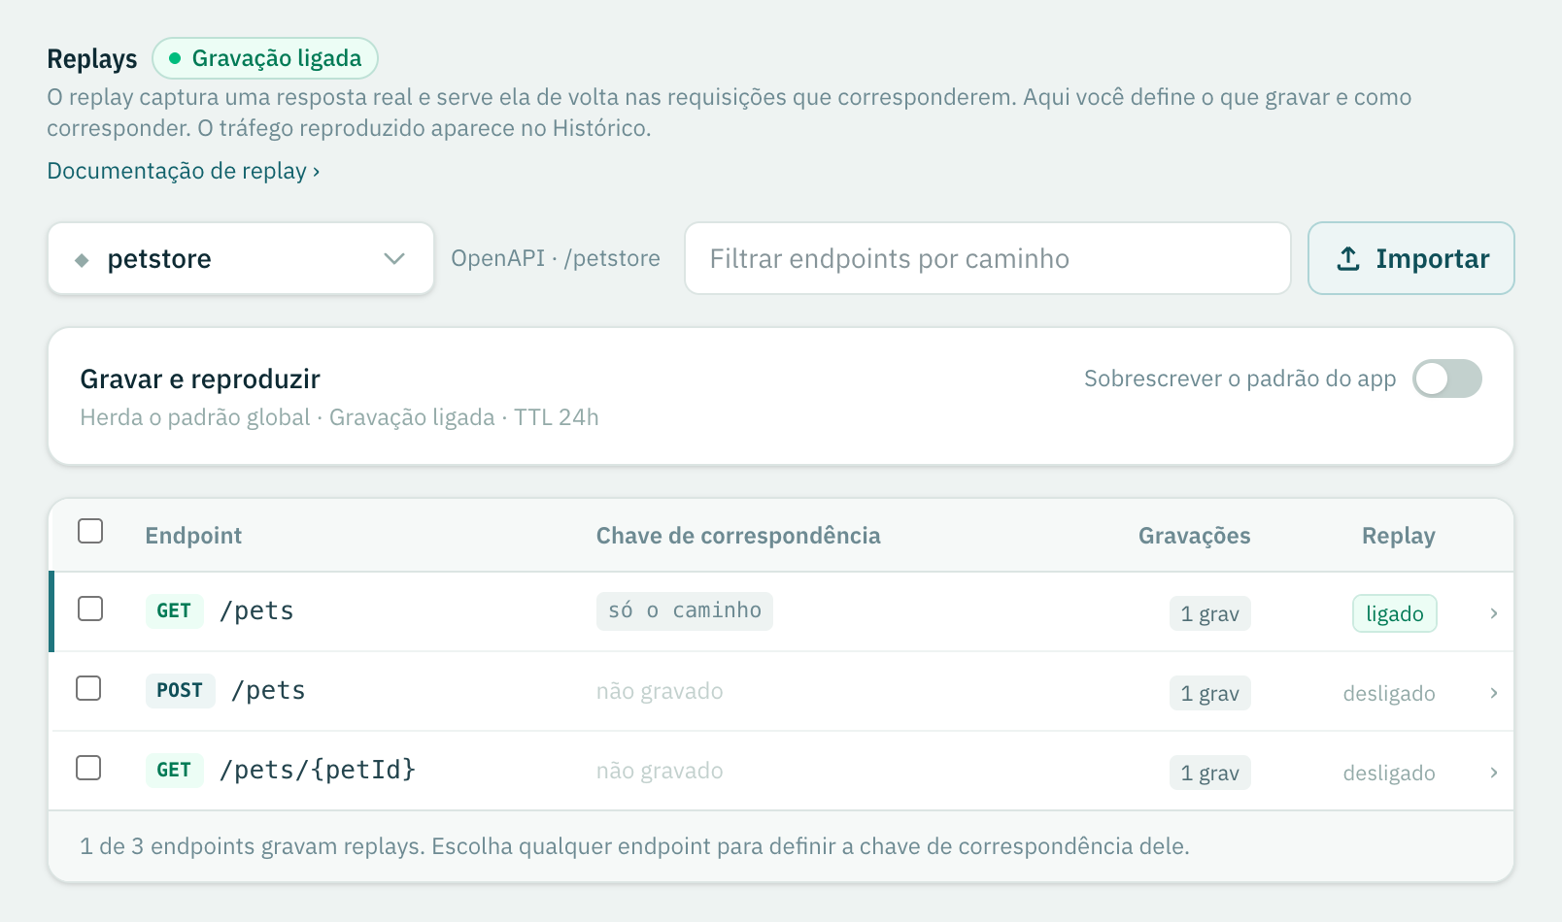Click 'não gravado' in the GET /pets/{petId} row

click(x=660, y=771)
